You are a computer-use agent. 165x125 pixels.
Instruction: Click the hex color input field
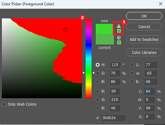pyautogui.click(x=113, y=118)
